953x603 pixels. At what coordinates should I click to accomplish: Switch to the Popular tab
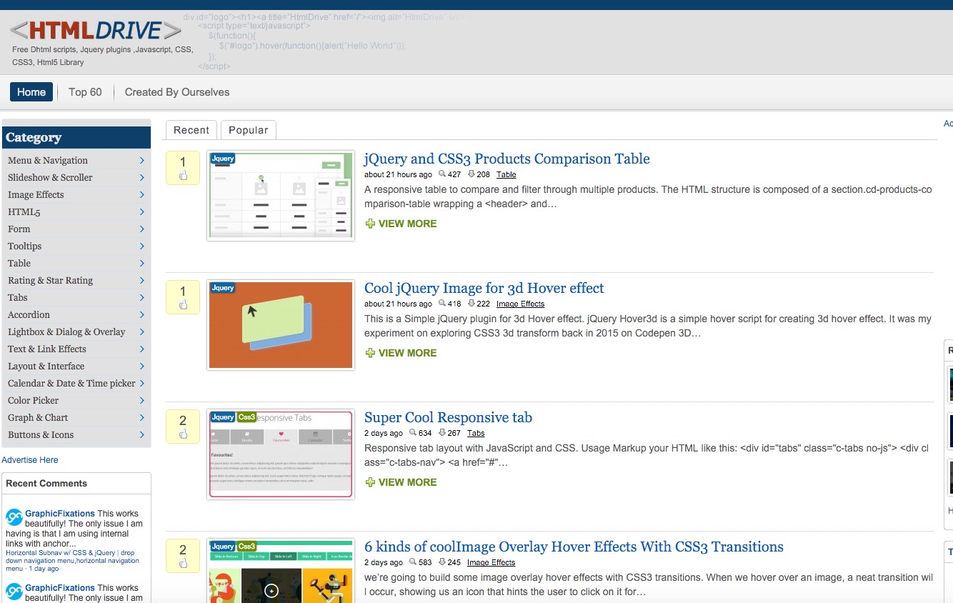[249, 130]
